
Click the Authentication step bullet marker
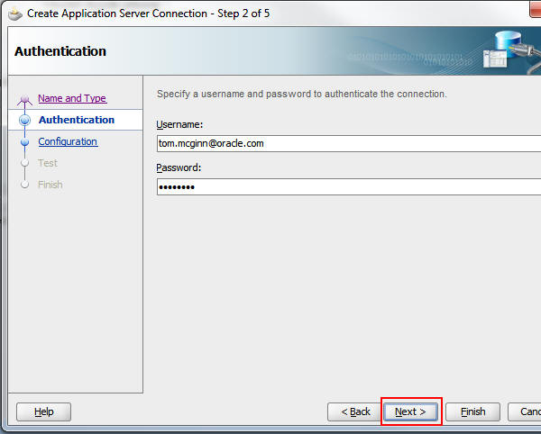24,120
